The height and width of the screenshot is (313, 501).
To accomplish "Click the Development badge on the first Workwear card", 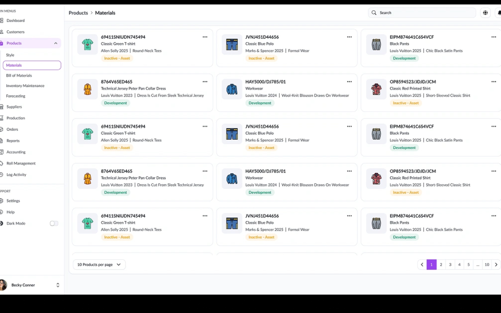I will click(260, 103).
